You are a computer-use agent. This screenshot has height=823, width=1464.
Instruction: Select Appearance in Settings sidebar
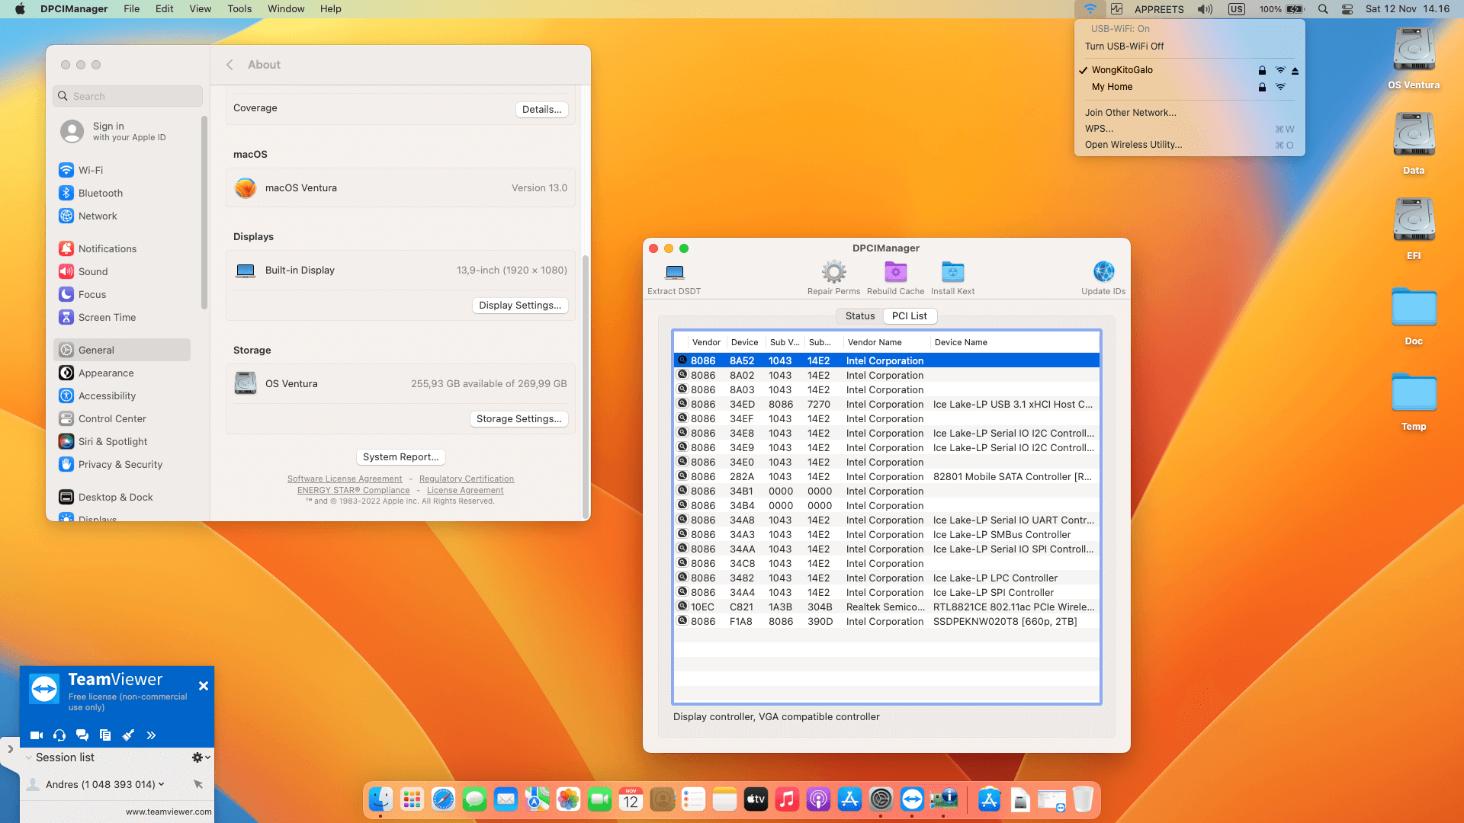coord(122,373)
